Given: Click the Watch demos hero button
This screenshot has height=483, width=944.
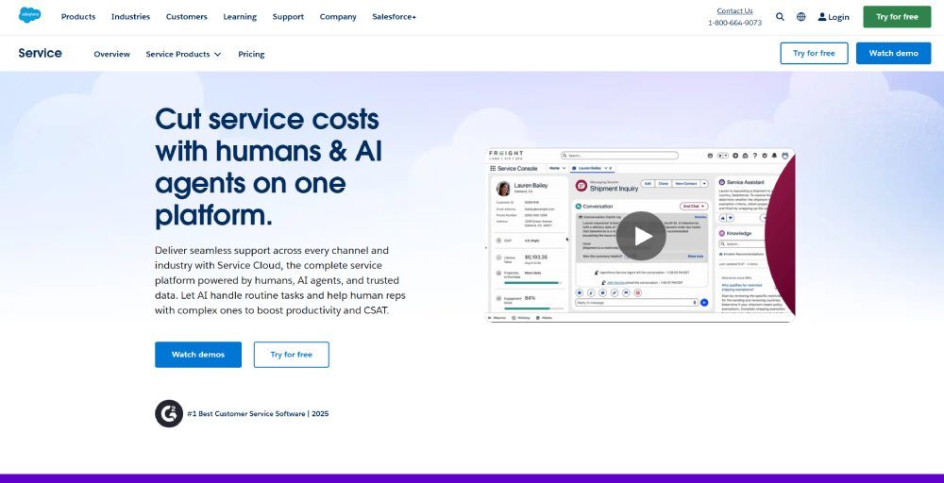Looking at the screenshot, I should coord(198,355).
